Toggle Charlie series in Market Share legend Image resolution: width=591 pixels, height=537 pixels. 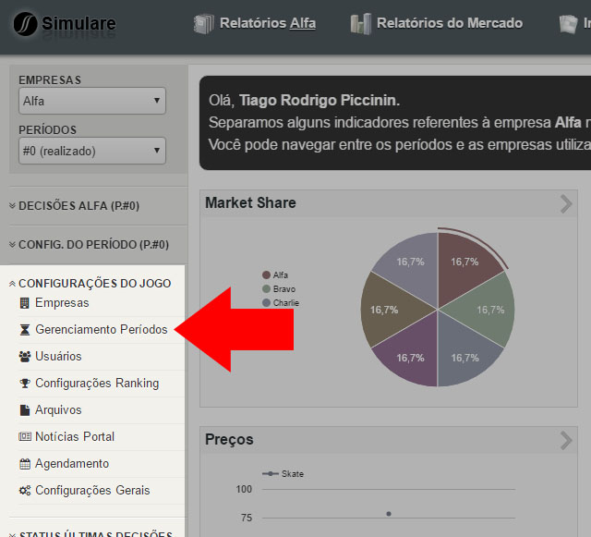pos(281,303)
